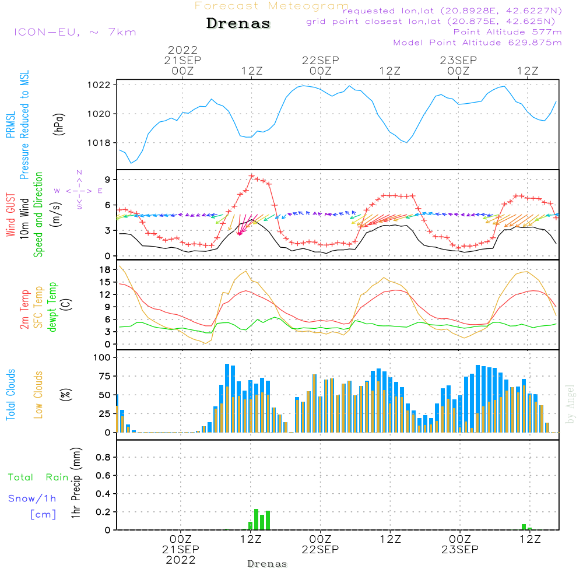Click the 'Drenas' caption under the bottom axis
The width and height of the screenshot is (583, 583).
point(268,564)
